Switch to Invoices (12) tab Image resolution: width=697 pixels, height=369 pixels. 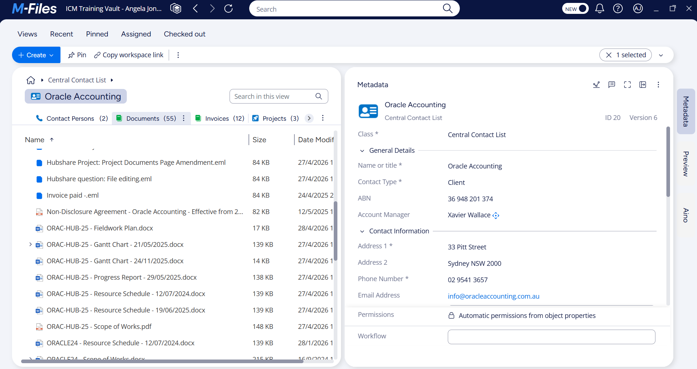point(220,118)
